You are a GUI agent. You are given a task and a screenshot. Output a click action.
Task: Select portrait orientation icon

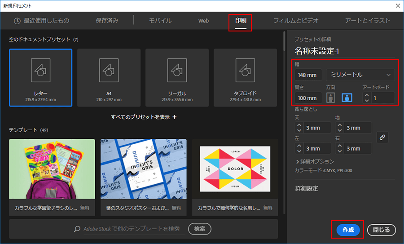click(330, 98)
